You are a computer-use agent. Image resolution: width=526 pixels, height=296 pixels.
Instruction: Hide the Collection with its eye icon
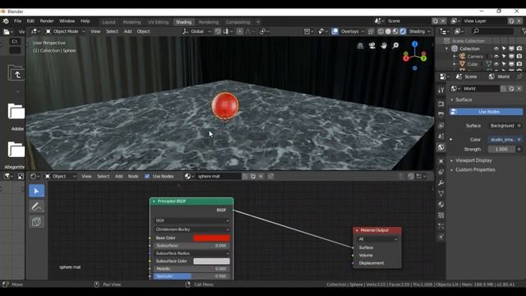(496, 49)
